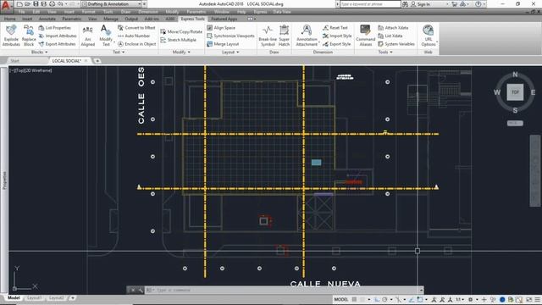Select the Super Hatch tool
The width and height of the screenshot is (542, 305).
click(285, 36)
